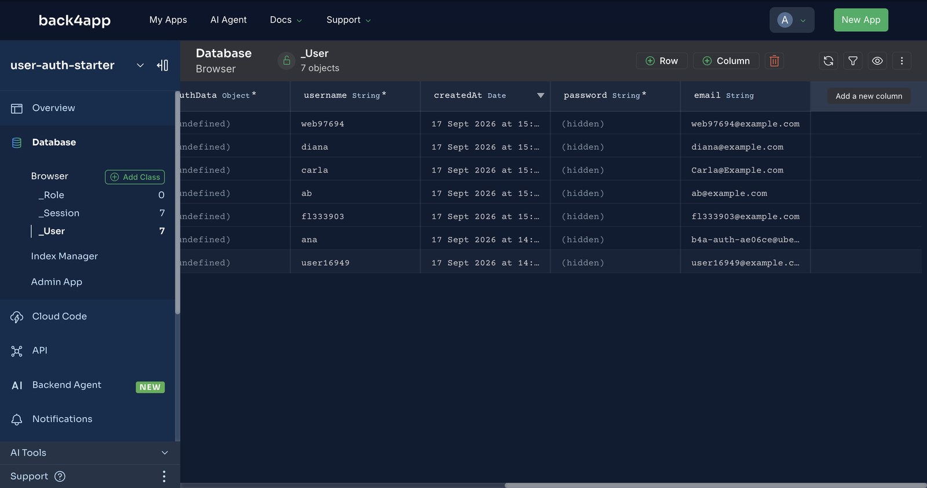Click the Cloud Code icon
Image resolution: width=927 pixels, height=488 pixels.
17,317
